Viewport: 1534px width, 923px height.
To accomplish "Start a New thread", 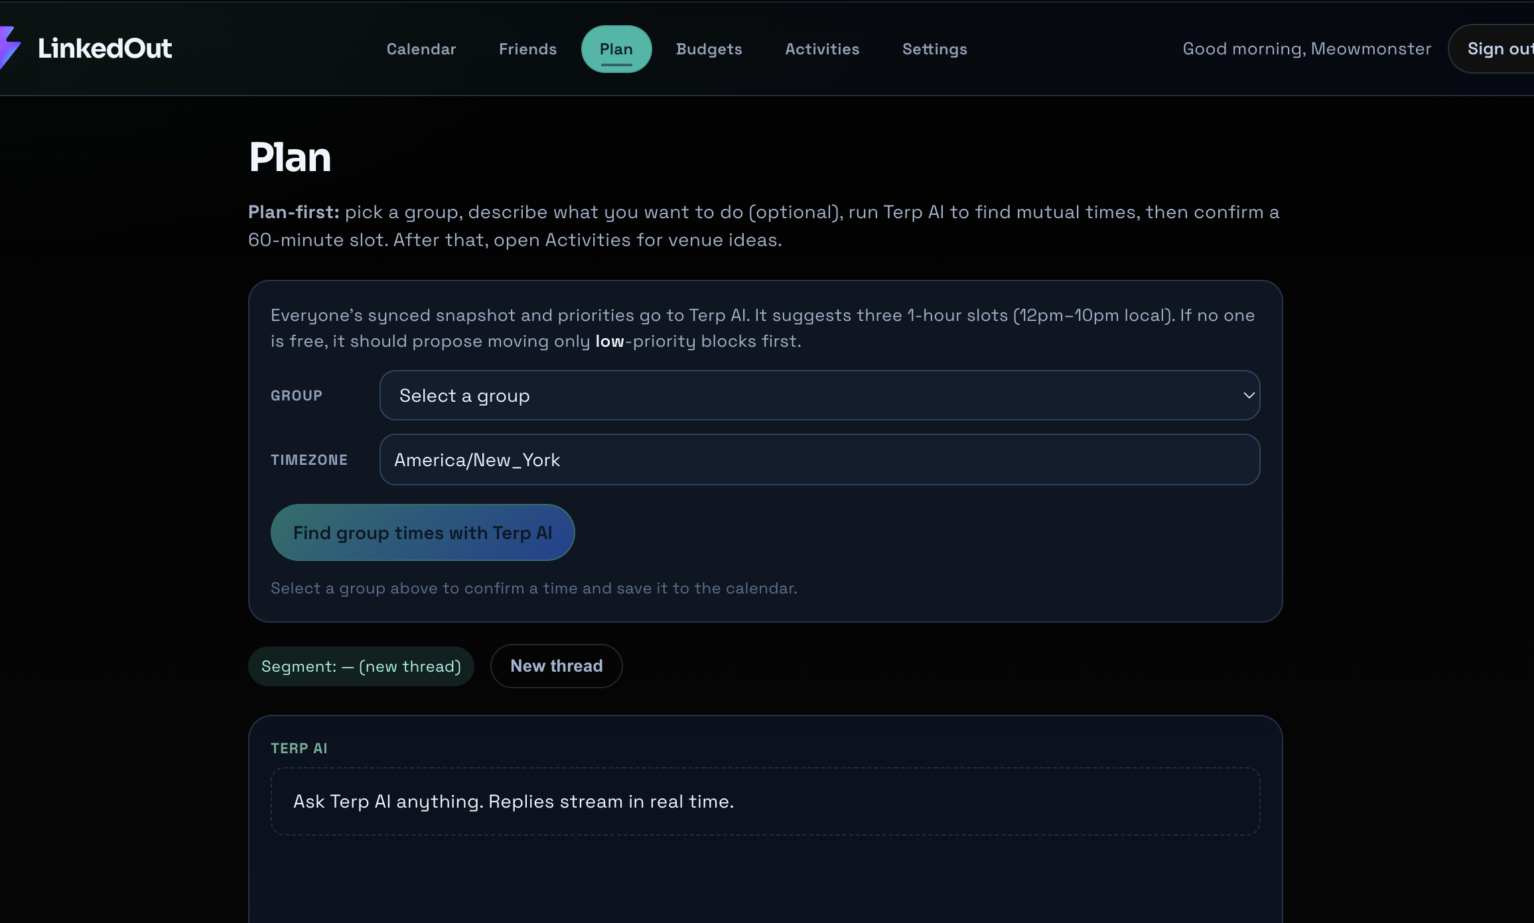I will 556,666.
